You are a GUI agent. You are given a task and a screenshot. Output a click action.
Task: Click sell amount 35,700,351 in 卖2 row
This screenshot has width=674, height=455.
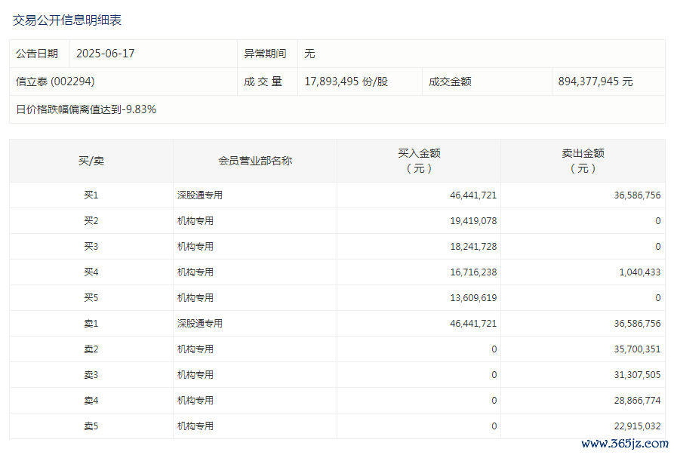coord(637,349)
